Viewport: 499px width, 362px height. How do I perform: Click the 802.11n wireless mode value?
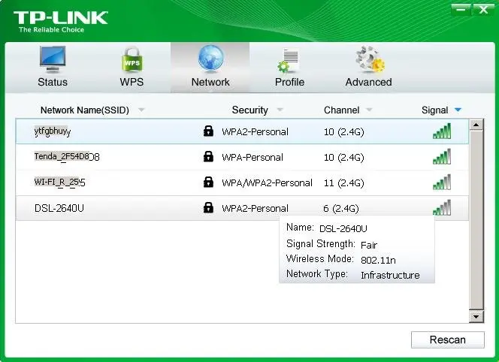pos(378,260)
